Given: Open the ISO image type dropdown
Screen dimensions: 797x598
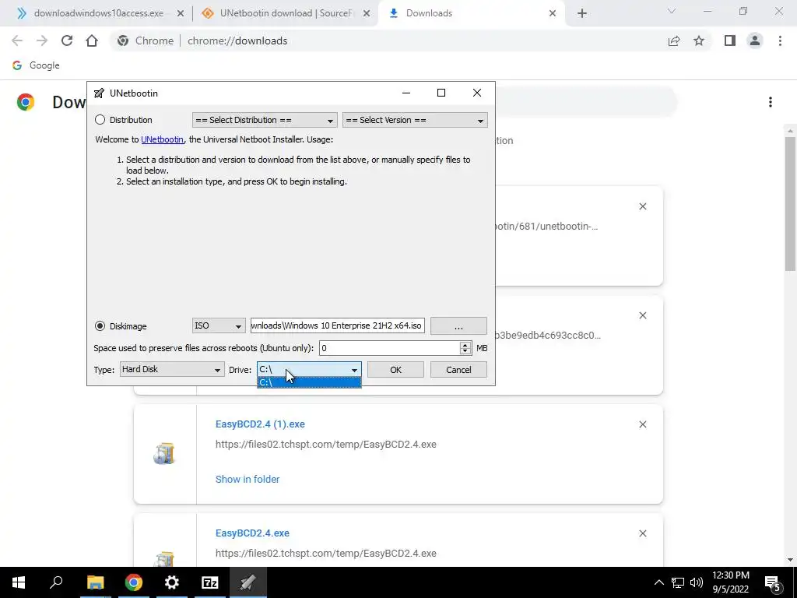Looking at the screenshot, I should tap(219, 326).
